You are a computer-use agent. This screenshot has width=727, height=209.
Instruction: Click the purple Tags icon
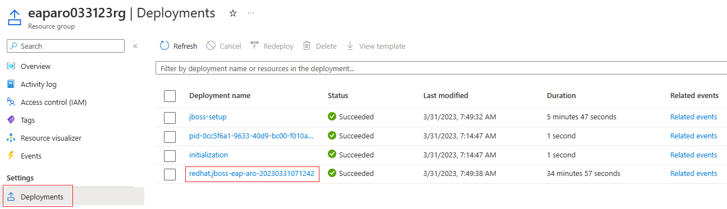tap(11, 120)
